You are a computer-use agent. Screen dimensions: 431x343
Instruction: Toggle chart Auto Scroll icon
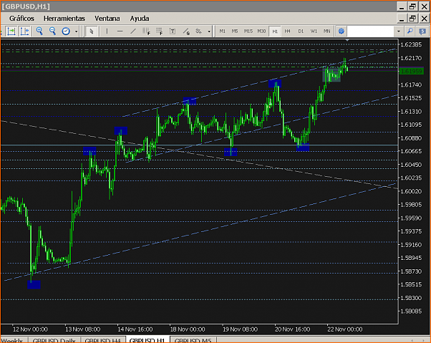[x=11, y=32]
